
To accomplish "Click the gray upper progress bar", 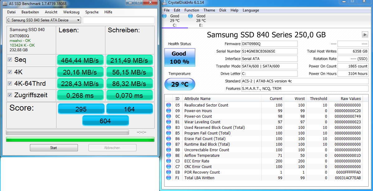I will (x=67, y=132).
